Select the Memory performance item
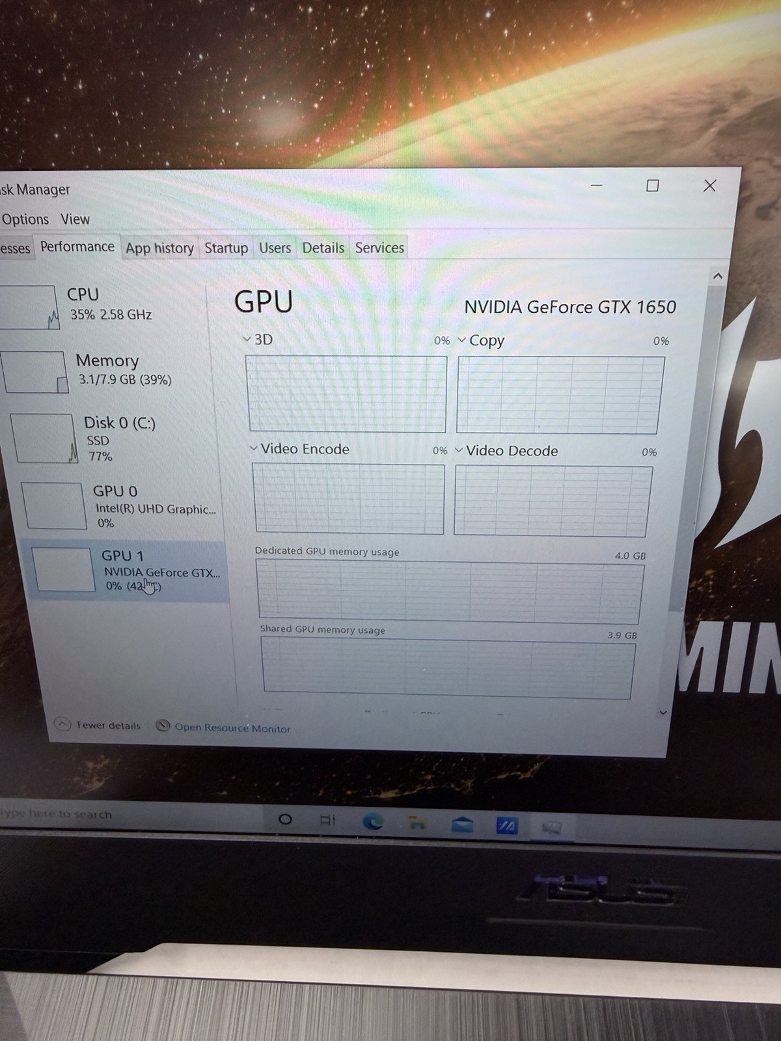781x1041 pixels. (107, 371)
